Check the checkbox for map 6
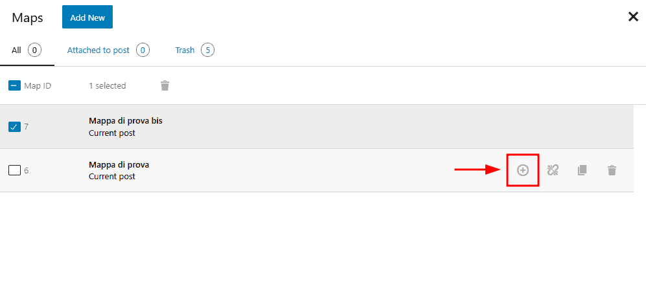Image resolution: width=646 pixels, height=308 pixels. 14,170
